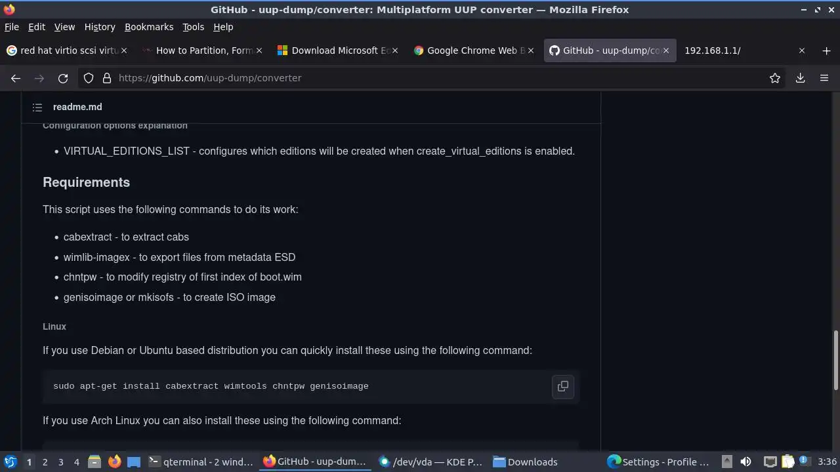
Task: Show site security padlock information
Action: coord(106,78)
